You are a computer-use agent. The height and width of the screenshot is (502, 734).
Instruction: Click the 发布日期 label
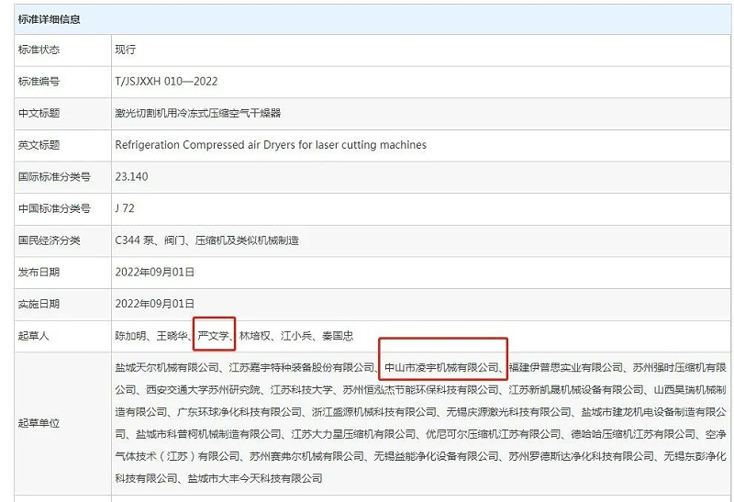tap(39, 272)
